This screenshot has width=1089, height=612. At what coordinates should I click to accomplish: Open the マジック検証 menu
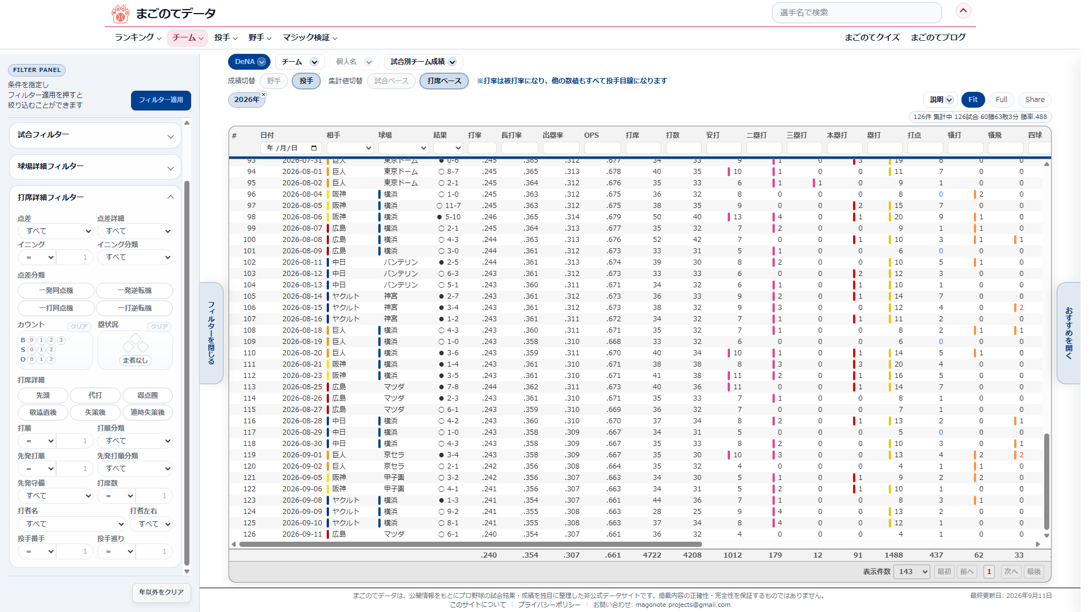[x=310, y=37]
